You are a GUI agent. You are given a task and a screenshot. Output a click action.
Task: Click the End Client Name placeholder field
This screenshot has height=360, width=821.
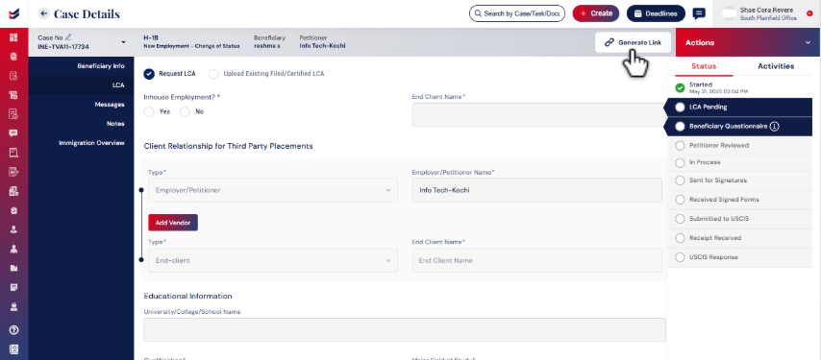point(537,260)
